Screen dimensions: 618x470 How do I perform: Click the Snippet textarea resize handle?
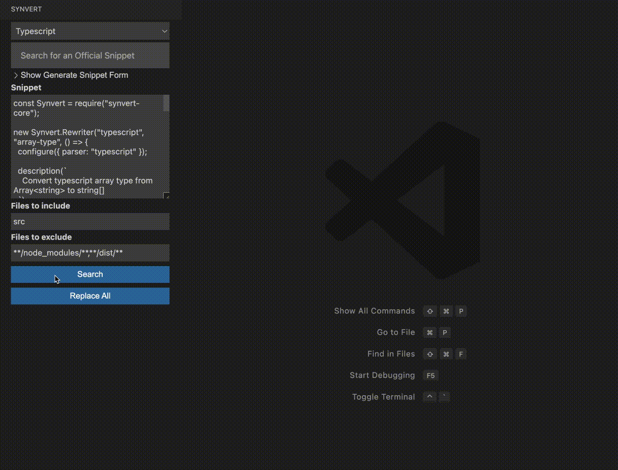pyautogui.click(x=166, y=195)
